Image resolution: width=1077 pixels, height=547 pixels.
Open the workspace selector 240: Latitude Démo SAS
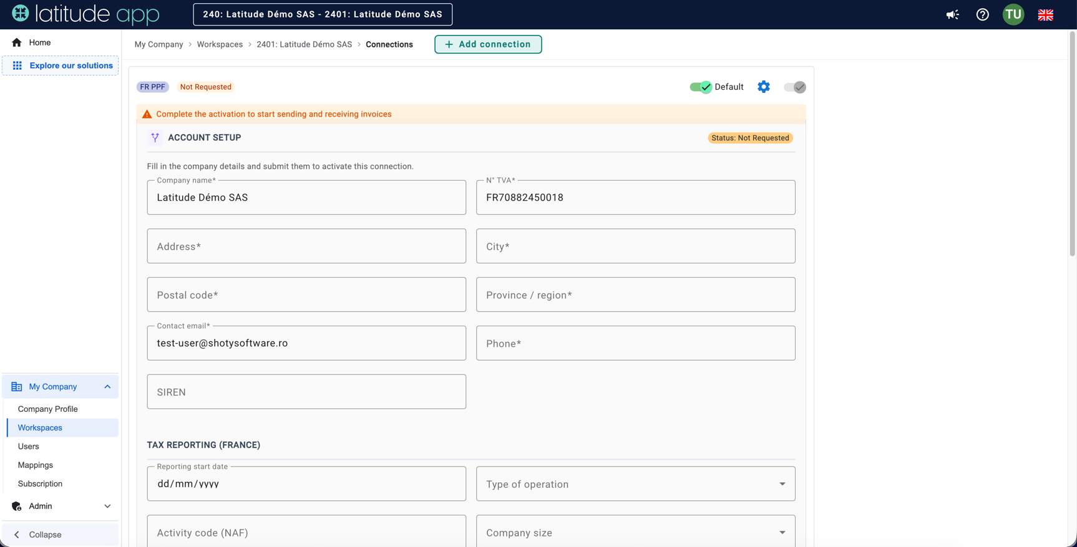click(323, 14)
